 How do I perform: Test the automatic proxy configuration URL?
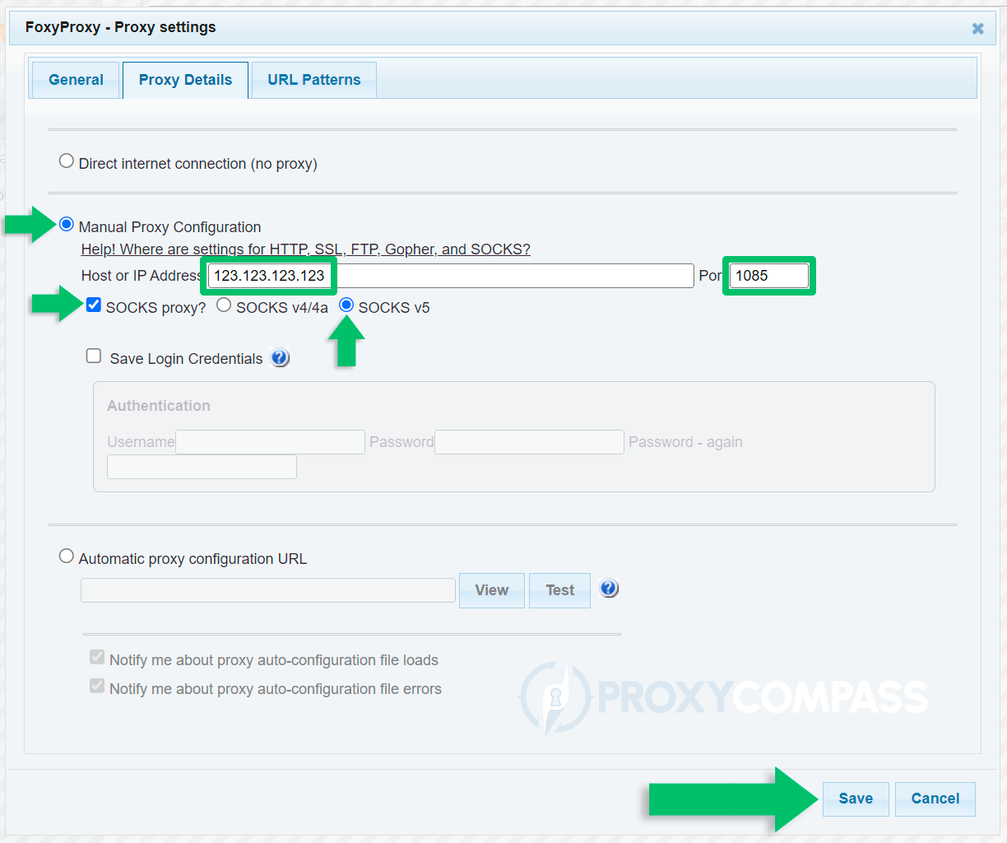coord(559,590)
